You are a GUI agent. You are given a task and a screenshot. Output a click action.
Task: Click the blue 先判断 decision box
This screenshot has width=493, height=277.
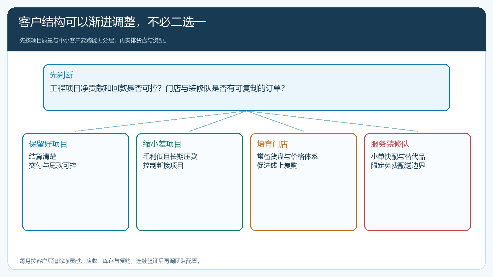tap(246, 87)
